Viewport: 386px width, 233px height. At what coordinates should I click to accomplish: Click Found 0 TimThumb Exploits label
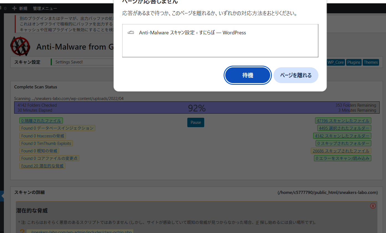click(x=46, y=143)
